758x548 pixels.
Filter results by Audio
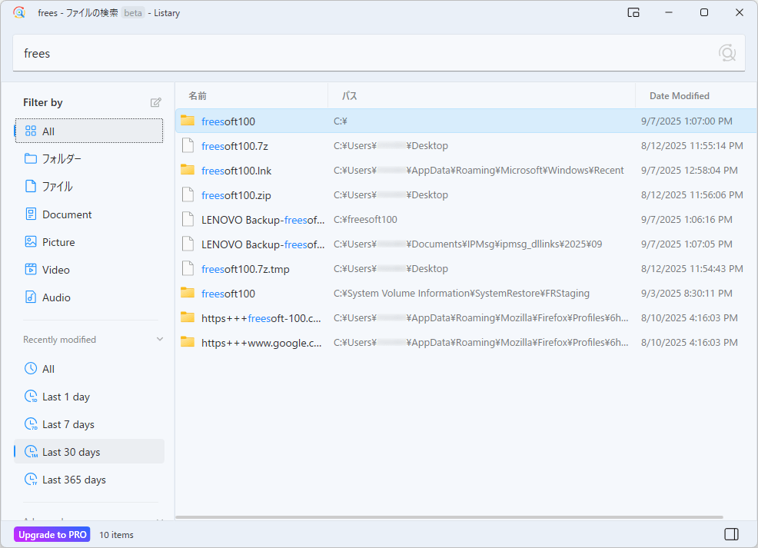pos(89,297)
